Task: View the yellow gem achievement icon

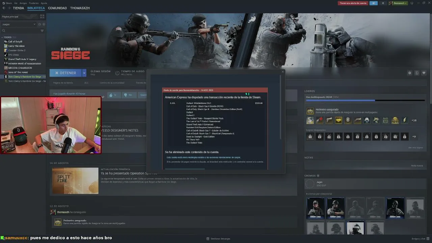Action: click(x=338, y=120)
